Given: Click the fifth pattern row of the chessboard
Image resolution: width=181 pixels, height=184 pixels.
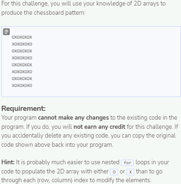Looking at the screenshot, I should click(x=22, y=65).
